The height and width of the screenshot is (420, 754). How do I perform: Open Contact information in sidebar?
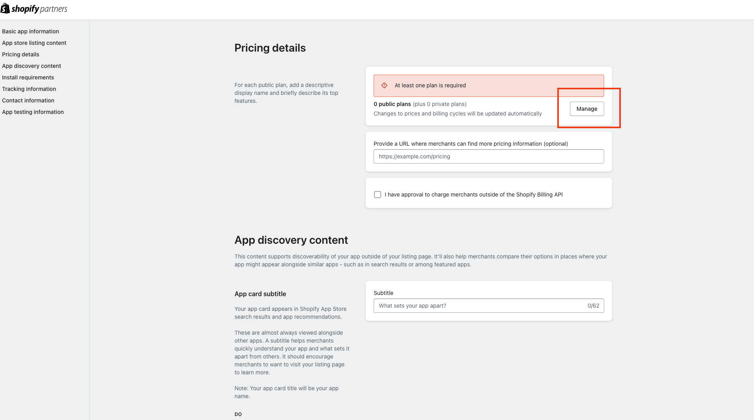pos(28,100)
